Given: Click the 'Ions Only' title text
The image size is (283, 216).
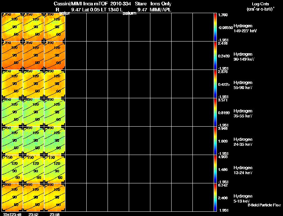Looking at the screenshot, I should click(161, 4).
